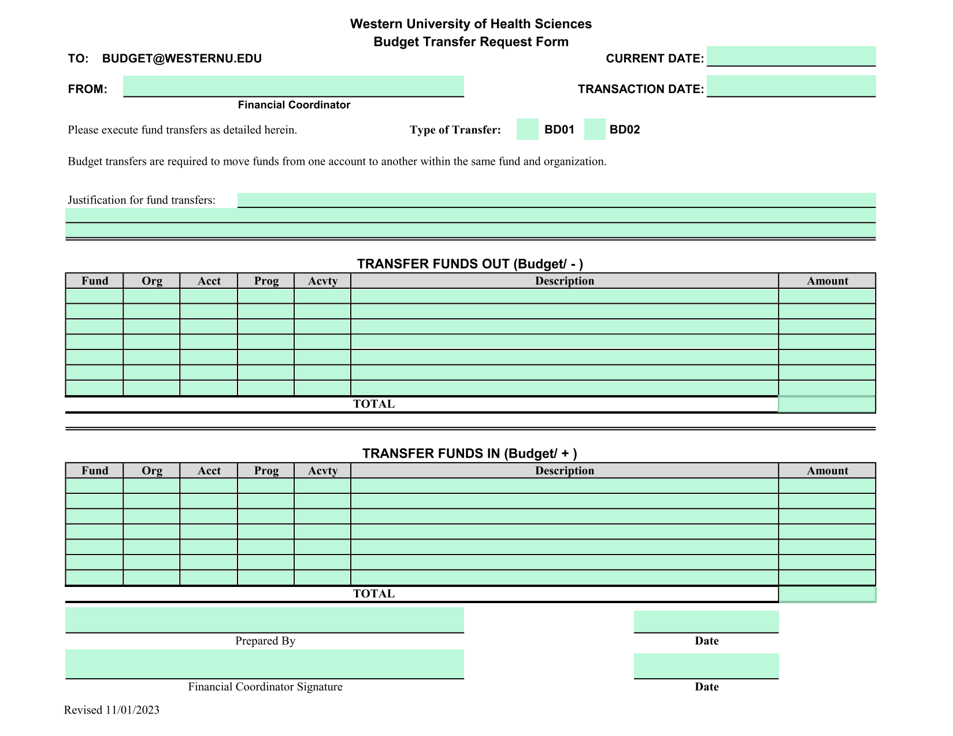Click the 'Budget Transfer Request Form' title
This screenshot has height=736, width=953.
click(470, 42)
